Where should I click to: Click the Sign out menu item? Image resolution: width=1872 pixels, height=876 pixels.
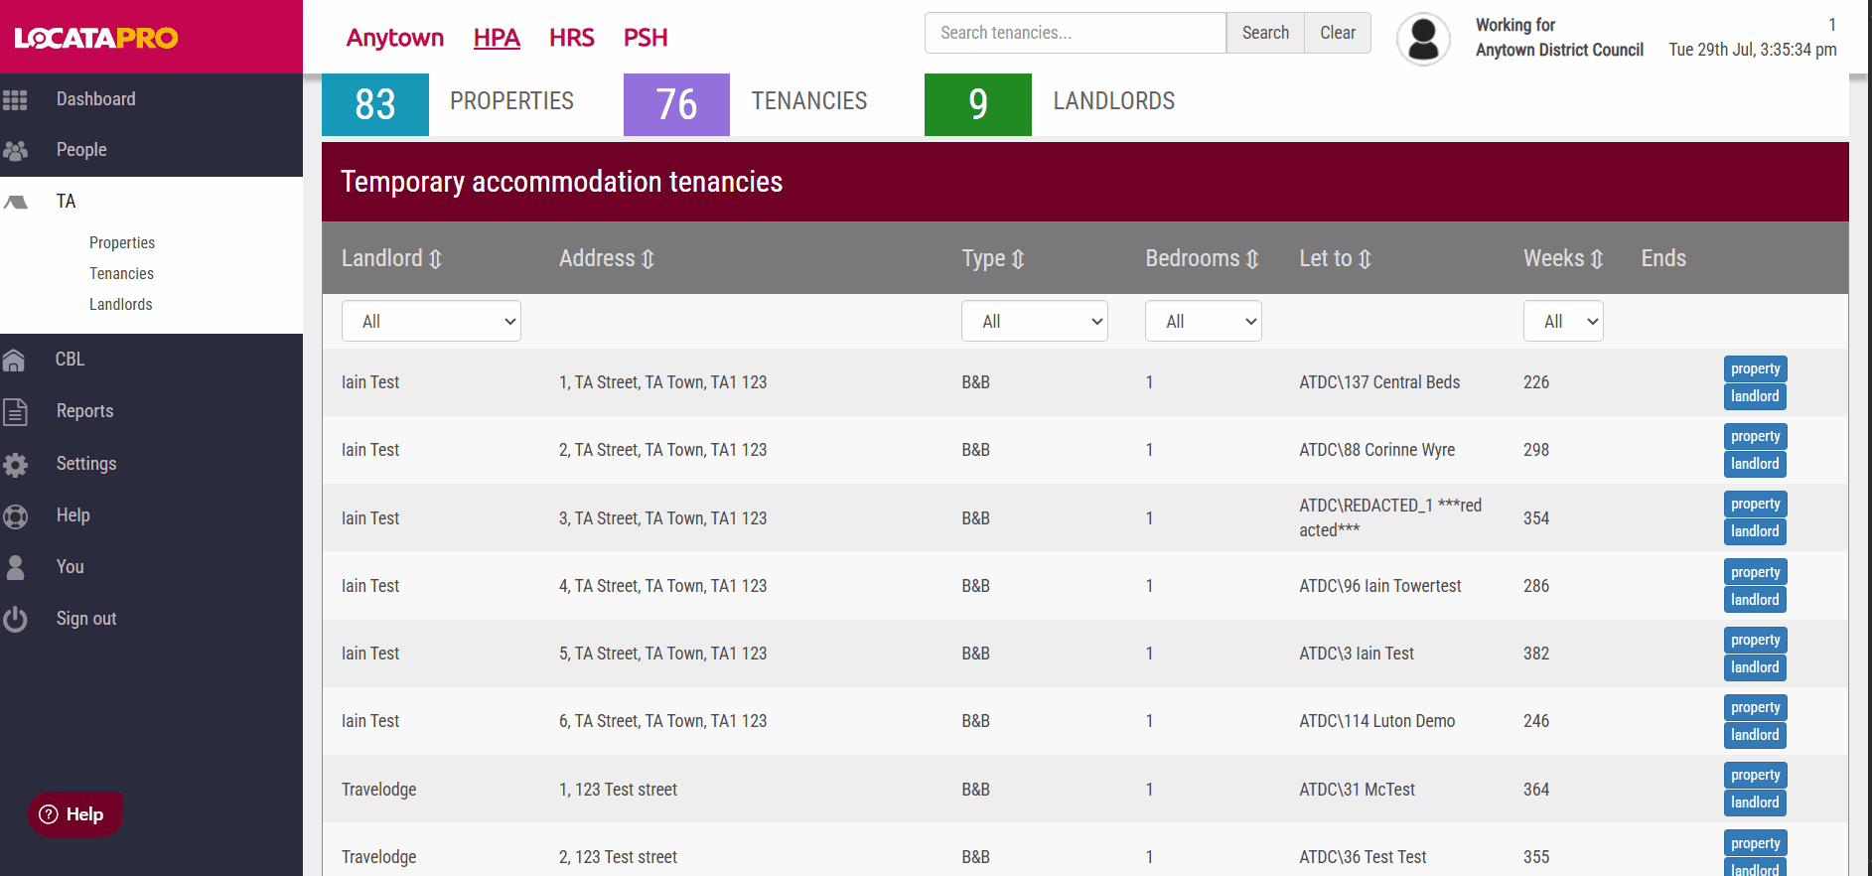coord(86,619)
